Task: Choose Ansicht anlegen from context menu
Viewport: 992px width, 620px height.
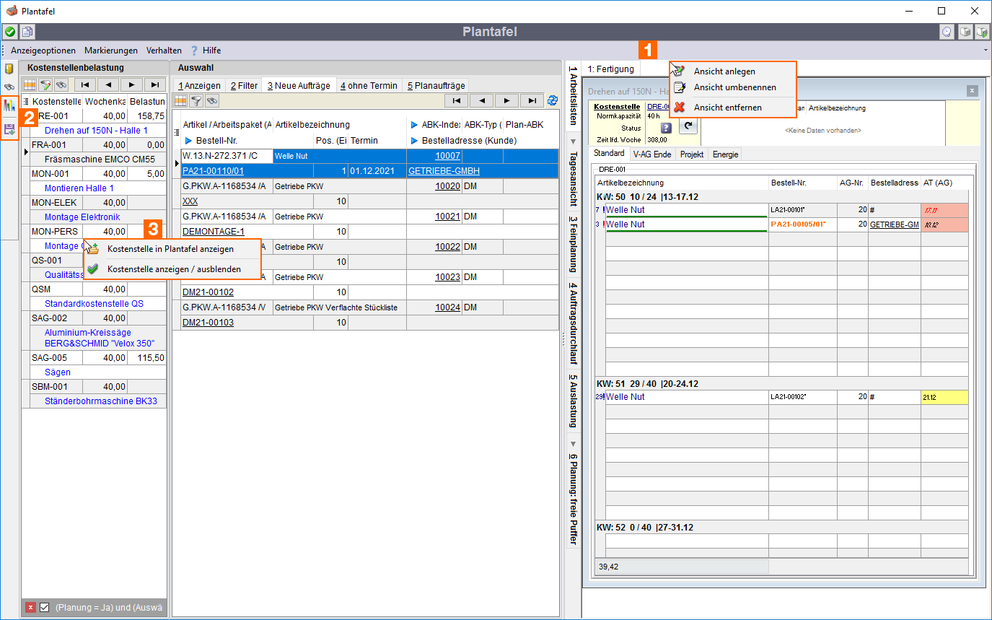Action: (724, 71)
